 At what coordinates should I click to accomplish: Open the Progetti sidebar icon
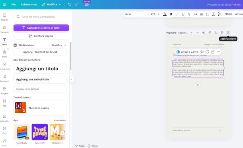click(x=4, y=91)
